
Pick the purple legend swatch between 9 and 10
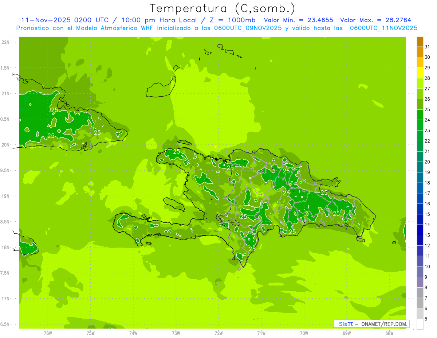click(420, 272)
